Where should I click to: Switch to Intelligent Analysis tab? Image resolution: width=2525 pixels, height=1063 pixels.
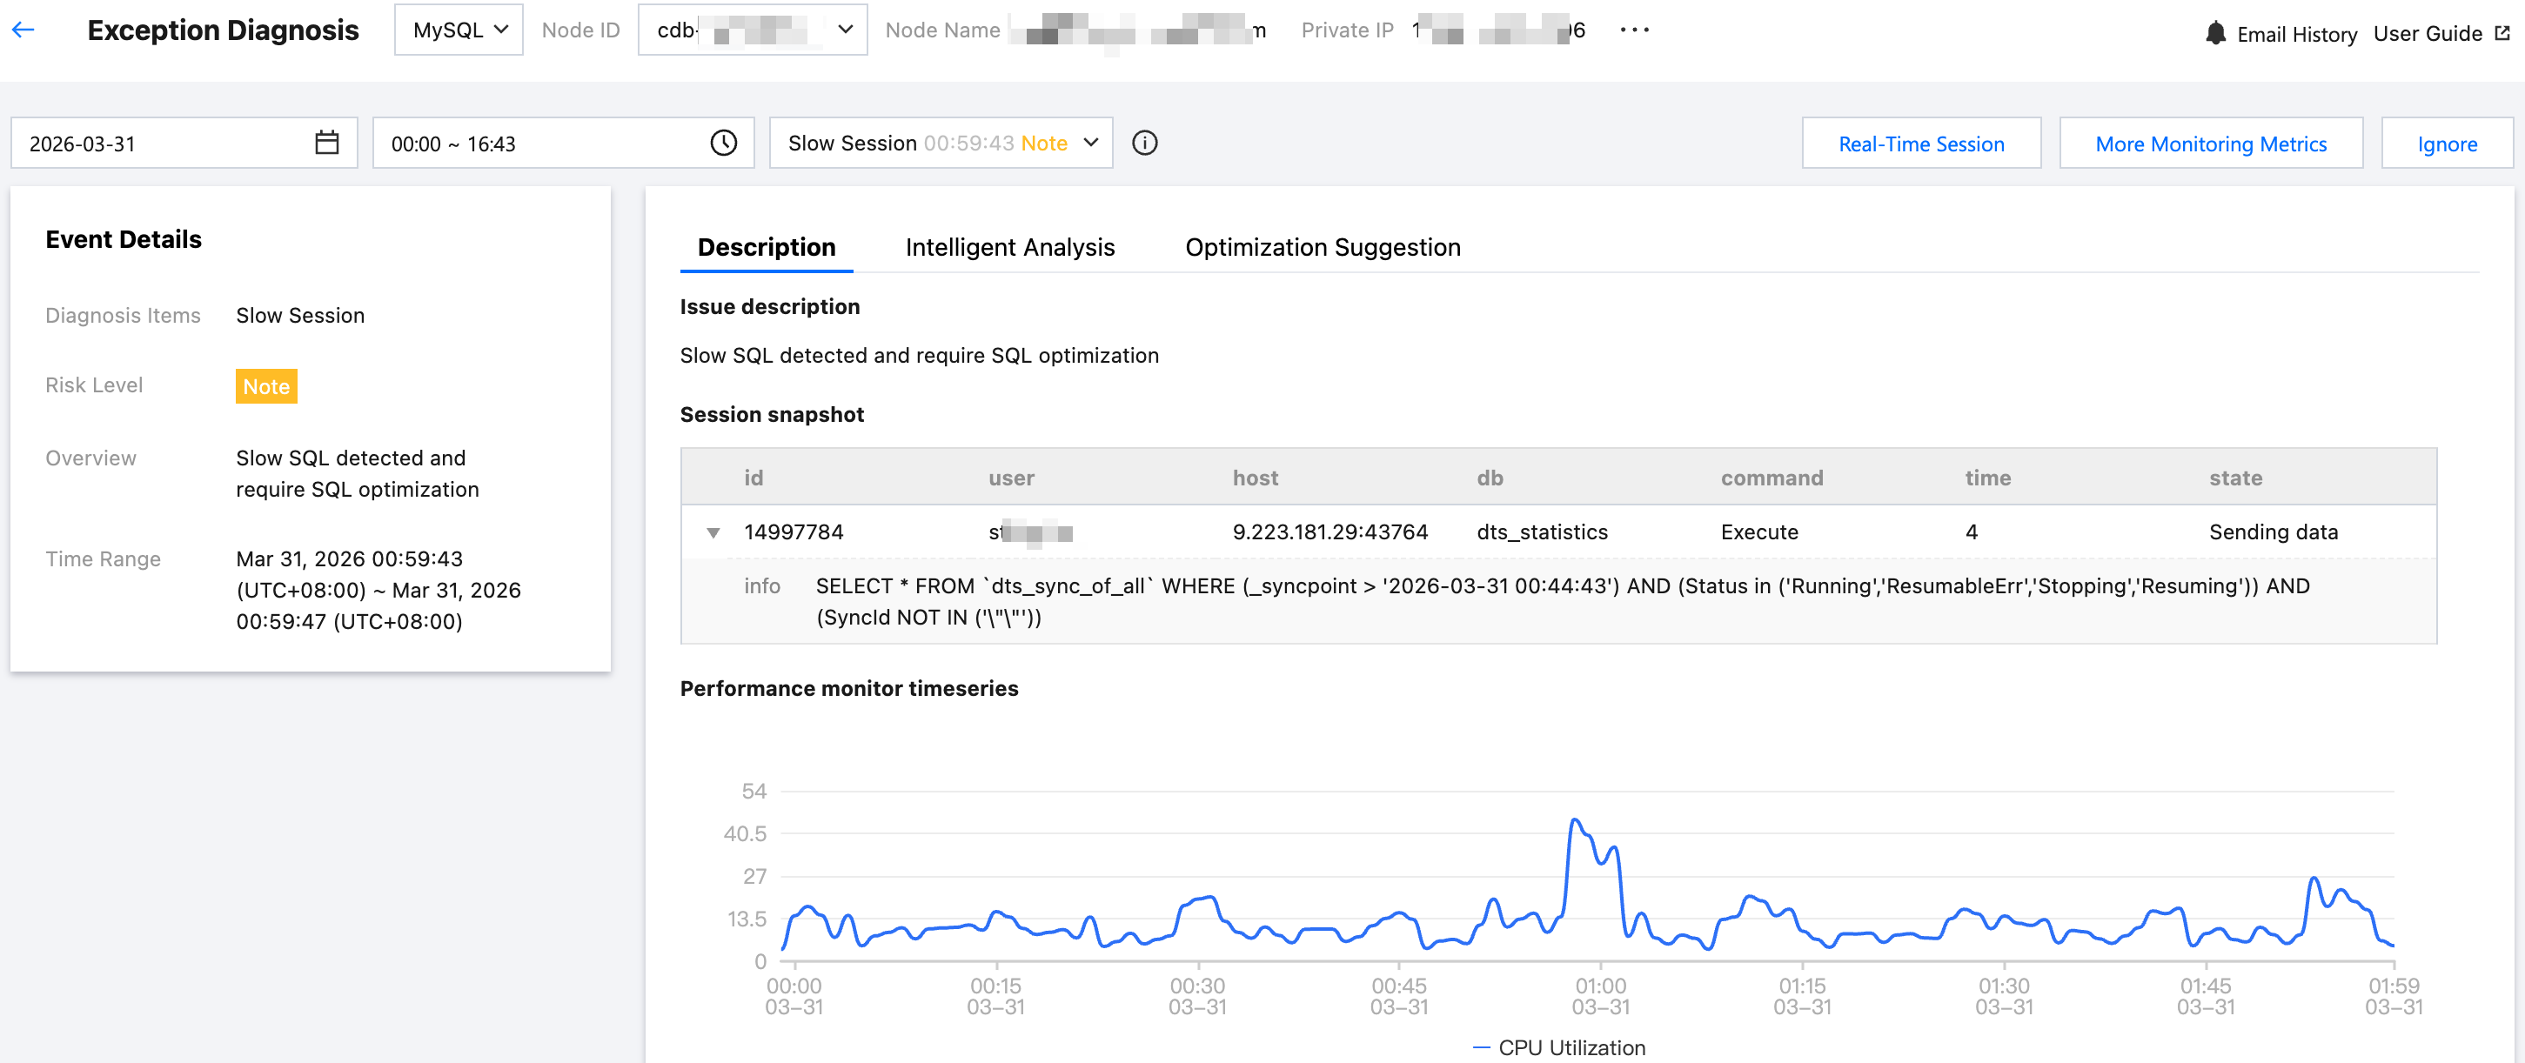[1009, 247]
